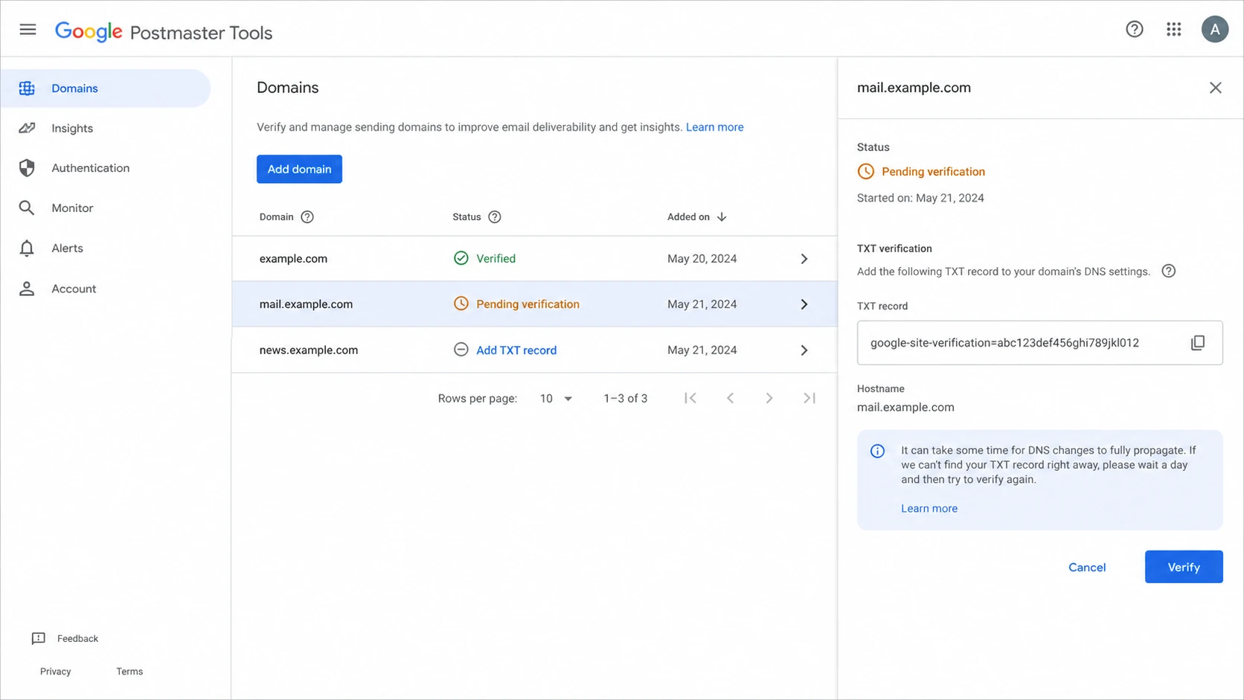Click help icon next to Status column
The width and height of the screenshot is (1244, 700).
[495, 217]
